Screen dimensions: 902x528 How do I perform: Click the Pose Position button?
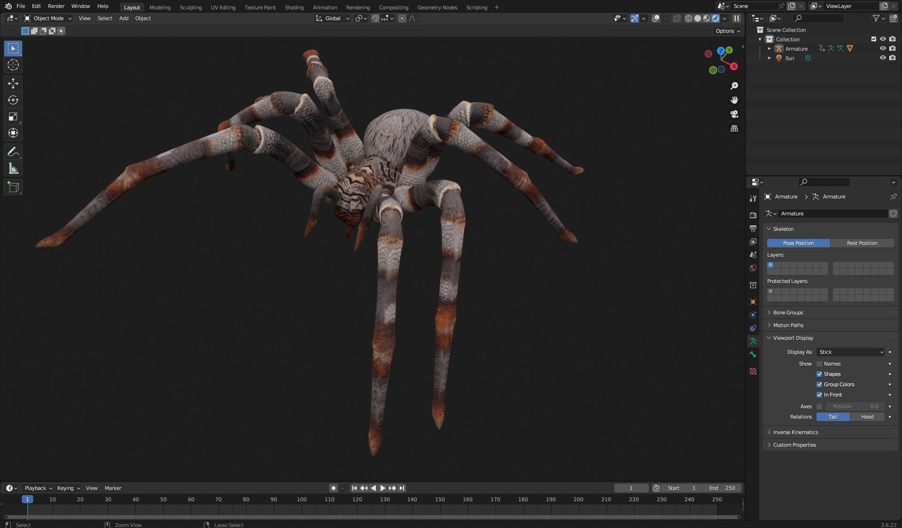coord(798,243)
